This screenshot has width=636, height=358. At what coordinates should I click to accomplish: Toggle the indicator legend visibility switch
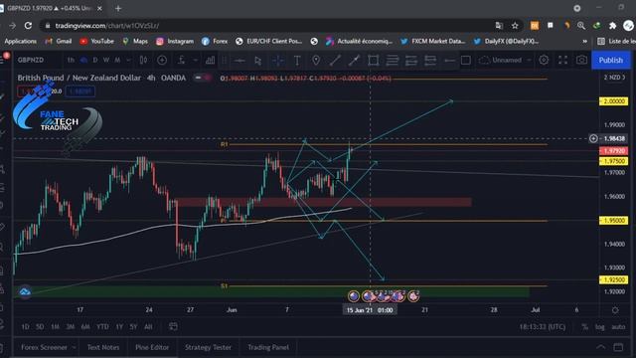tap(202, 78)
